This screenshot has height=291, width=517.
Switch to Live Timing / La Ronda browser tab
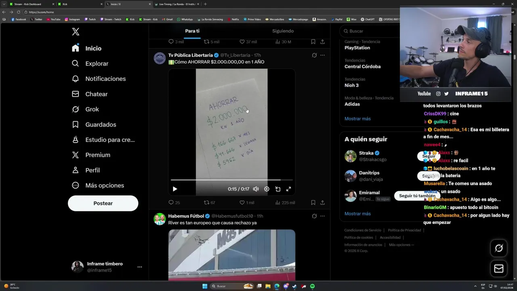tap(177, 4)
